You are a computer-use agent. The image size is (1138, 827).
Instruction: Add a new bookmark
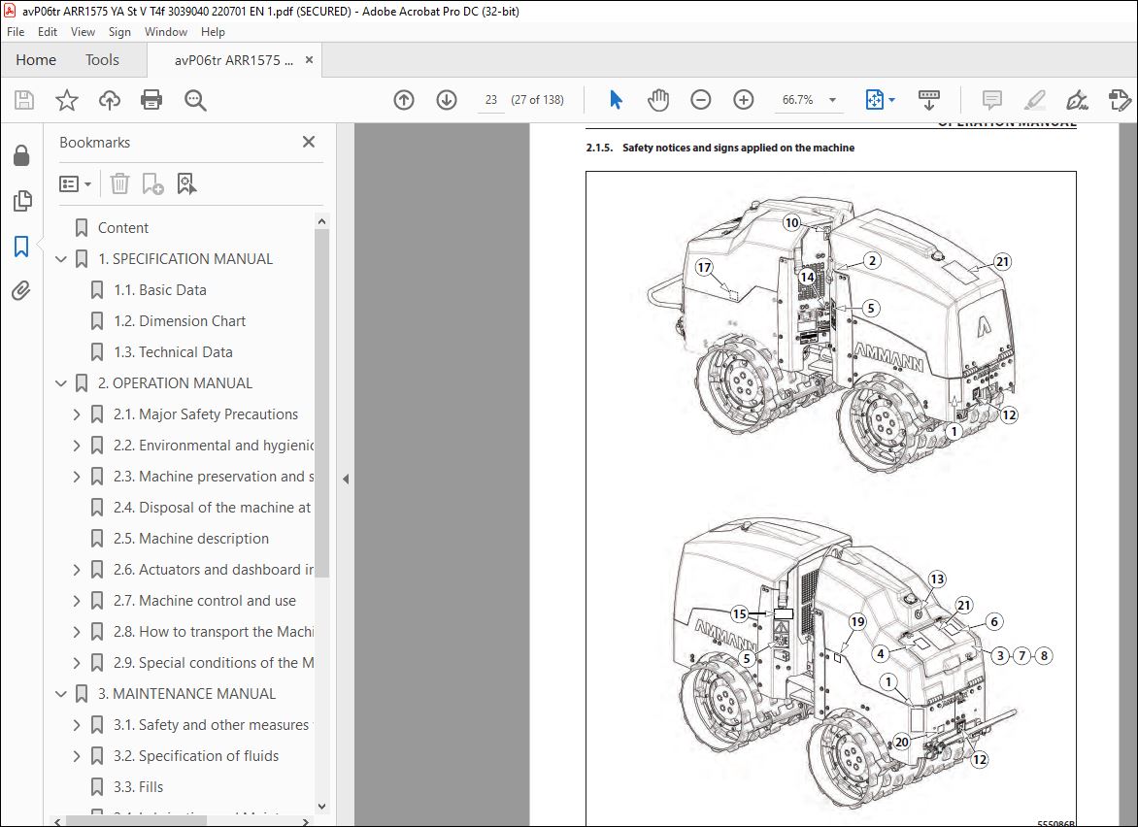(x=152, y=184)
